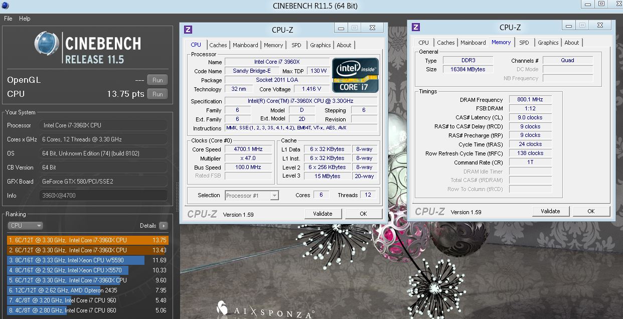Select top ranking entry scoring 13.75

[88, 240]
